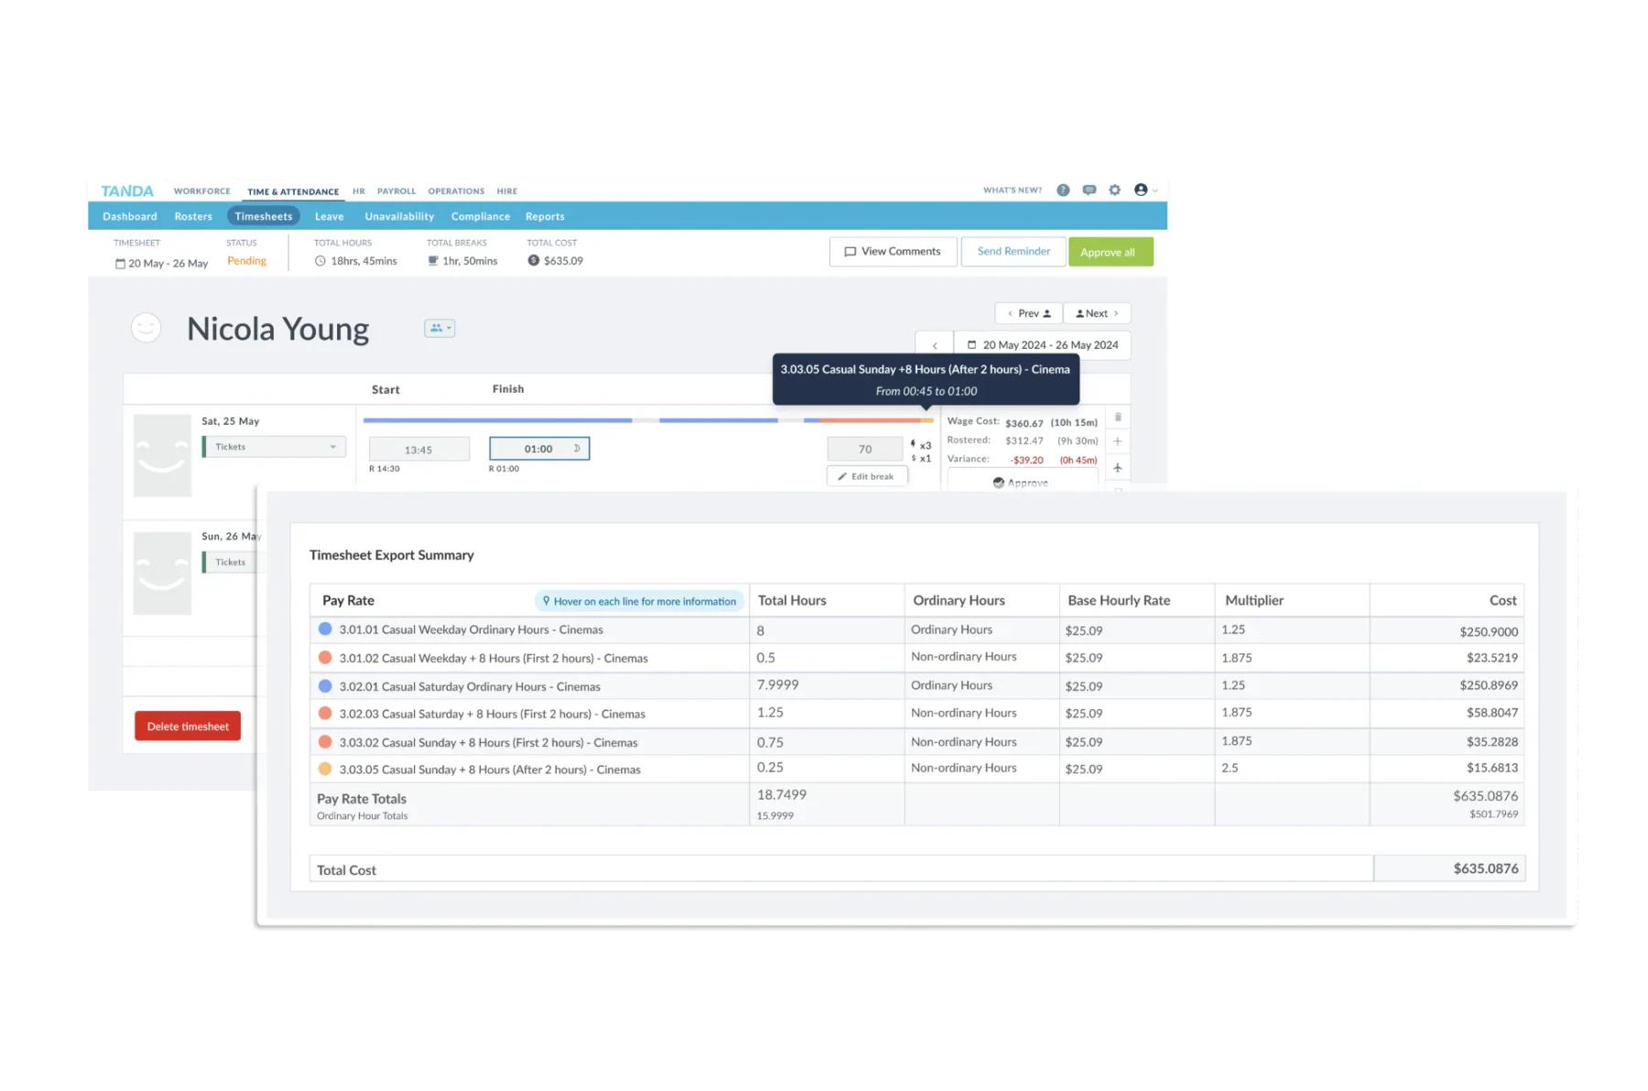
Task: Click the Delete timesheet button
Action: point(188,727)
